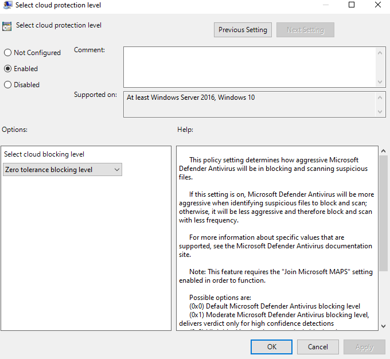Click the 'Select cloud protection level' heading text
Screen dimensions: 390x359
click(58, 25)
